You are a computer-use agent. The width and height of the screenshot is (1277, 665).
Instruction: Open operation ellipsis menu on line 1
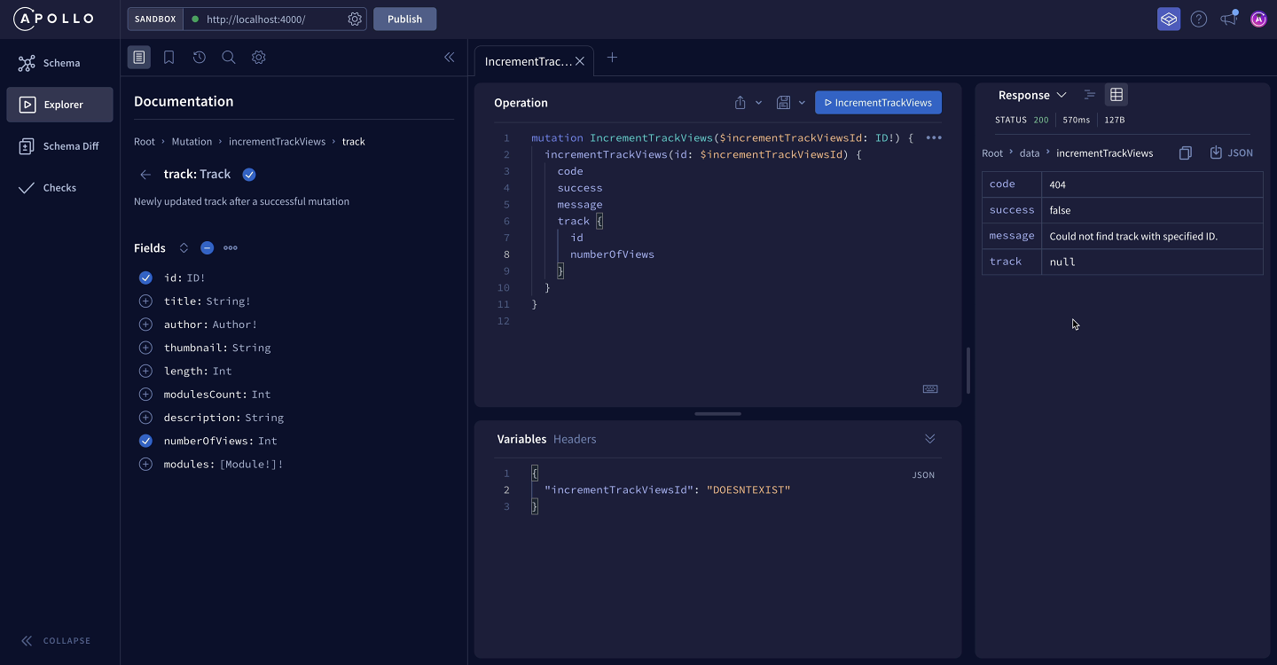934,138
